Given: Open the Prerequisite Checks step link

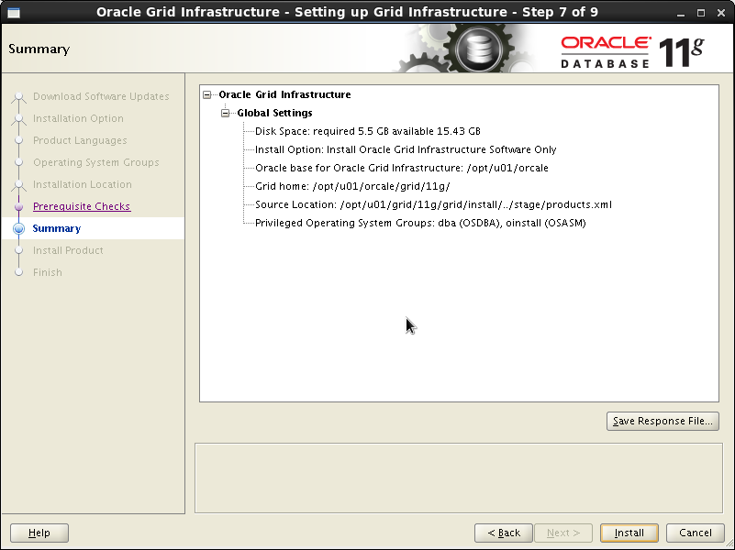Looking at the screenshot, I should 82,206.
